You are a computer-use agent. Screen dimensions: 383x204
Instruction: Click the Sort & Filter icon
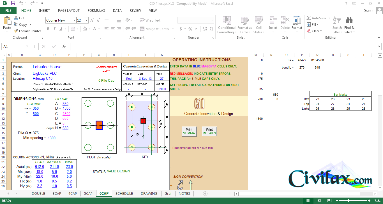pyautogui.click(x=337, y=21)
